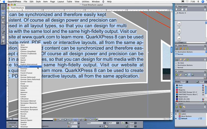This screenshot has height=129, width=207.
Task: Create new layer with plus icon
Action: point(177,107)
